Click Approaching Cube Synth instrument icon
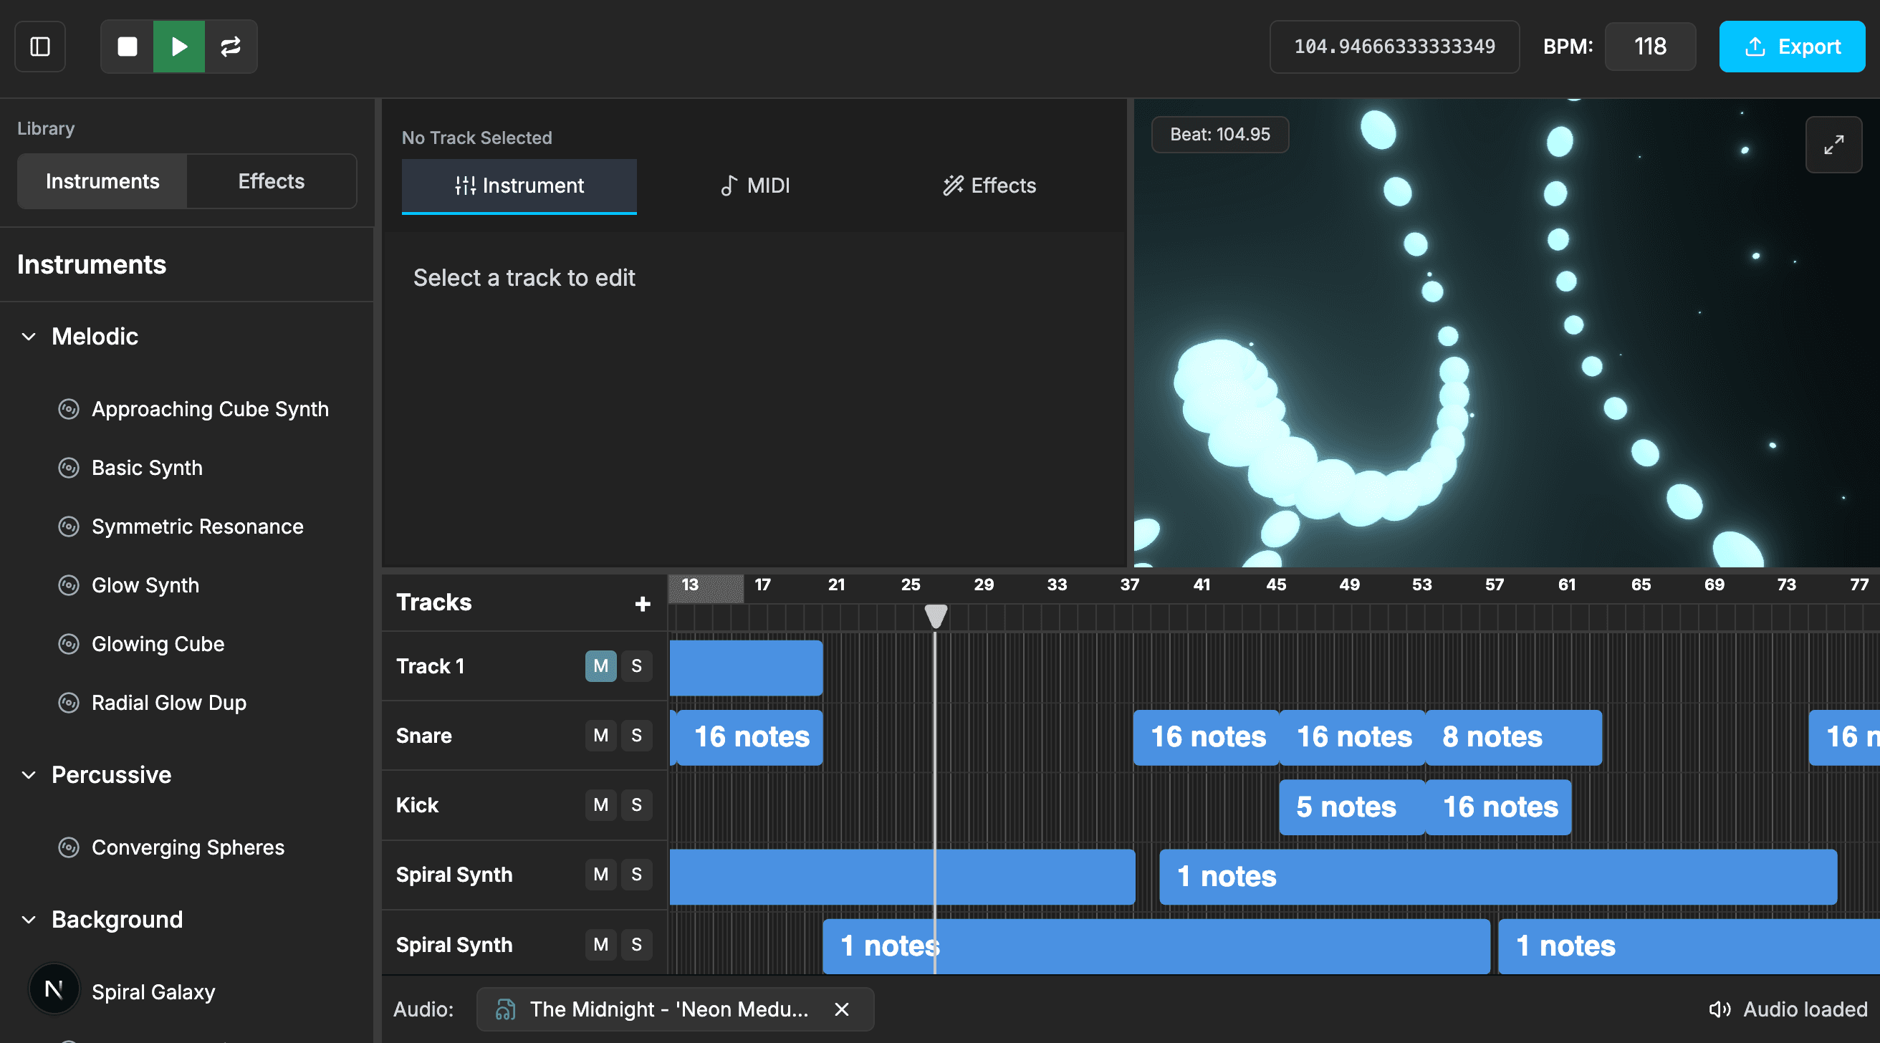Viewport: 1880px width, 1043px height. (69, 409)
